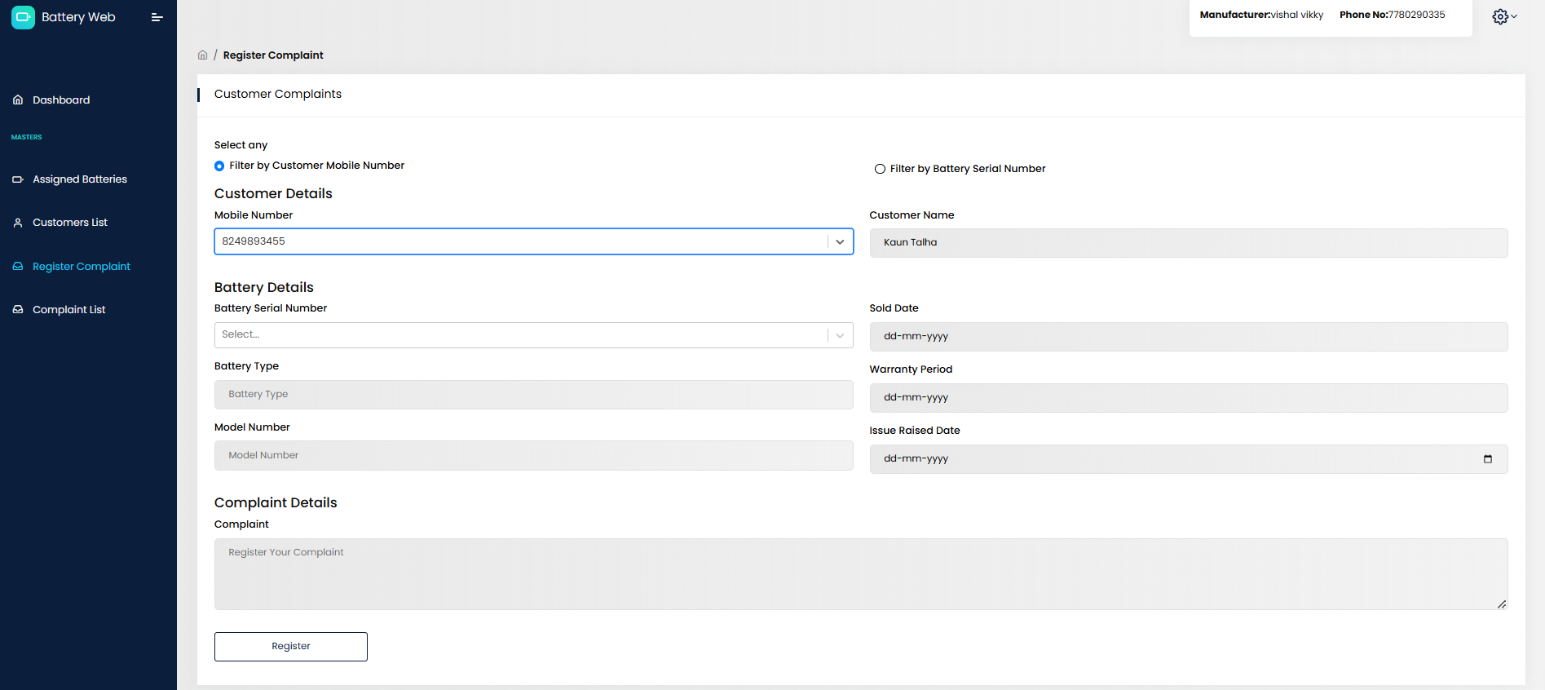Open the Complaint List page

(69, 310)
